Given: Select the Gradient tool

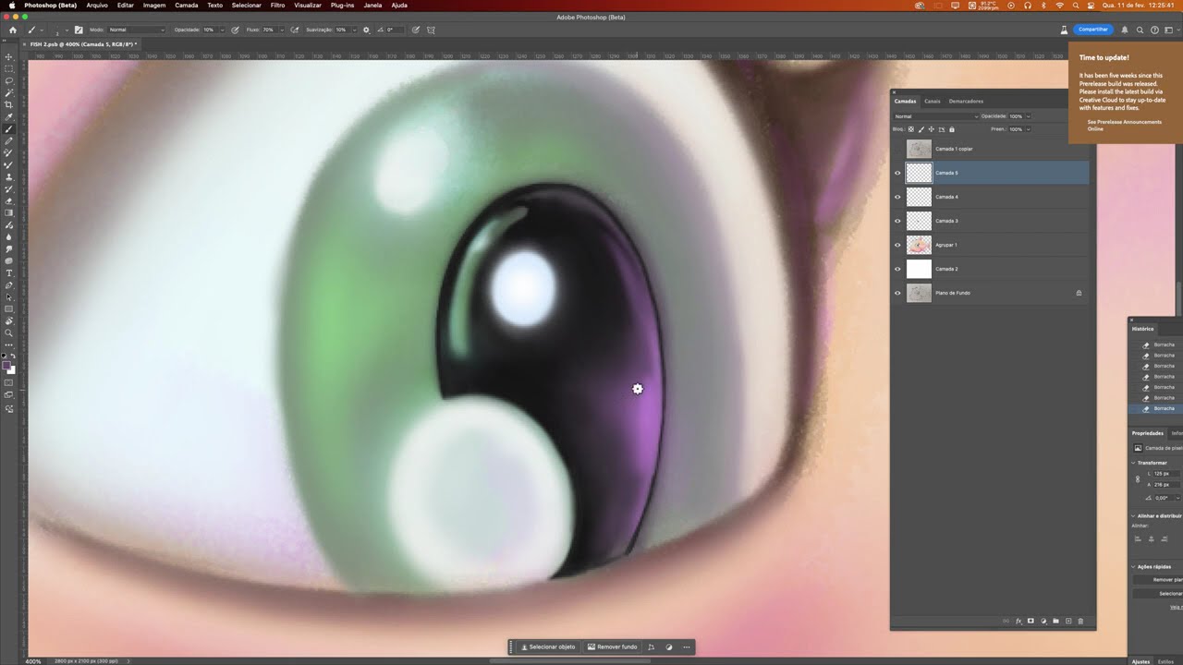Looking at the screenshot, I should coord(9,213).
